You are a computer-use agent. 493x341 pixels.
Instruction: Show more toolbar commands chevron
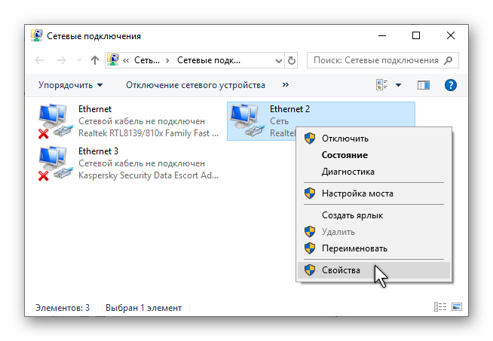(x=286, y=86)
